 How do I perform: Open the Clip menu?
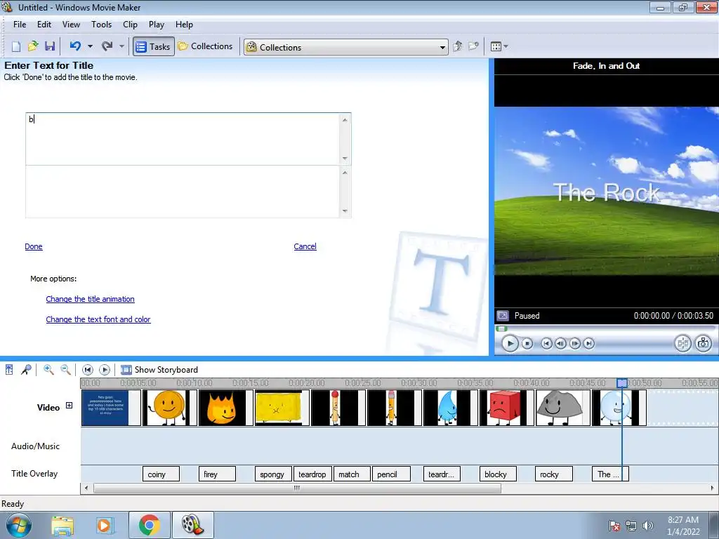[130, 25]
